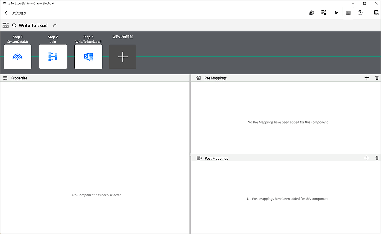This screenshot has height=234, width=381.
Task: Close the Gravio Studio window
Action: [376, 3]
